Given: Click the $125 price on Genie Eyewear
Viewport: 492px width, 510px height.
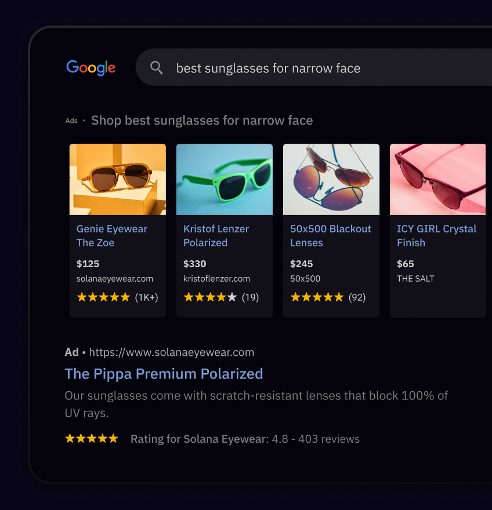Looking at the screenshot, I should tap(88, 264).
